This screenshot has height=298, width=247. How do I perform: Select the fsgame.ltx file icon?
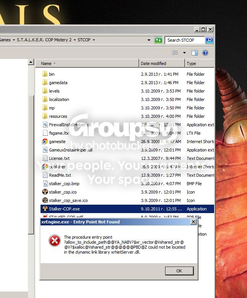click(x=45, y=133)
